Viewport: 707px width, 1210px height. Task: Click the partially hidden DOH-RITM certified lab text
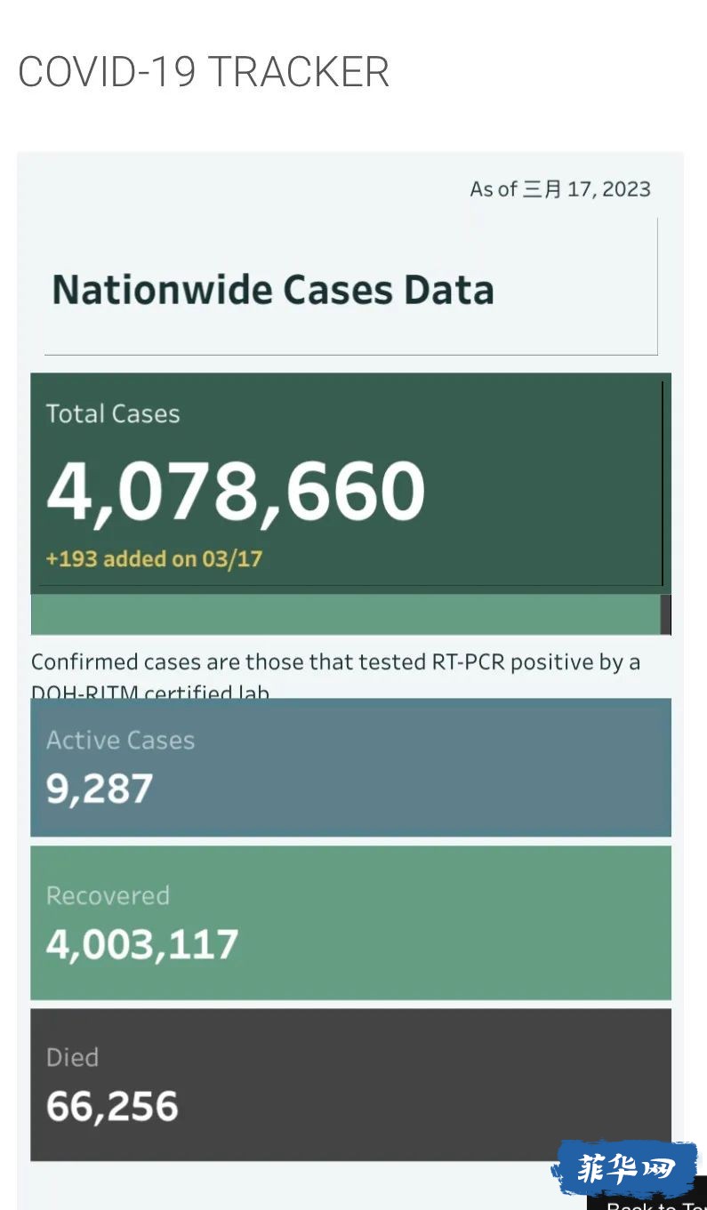(x=150, y=691)
